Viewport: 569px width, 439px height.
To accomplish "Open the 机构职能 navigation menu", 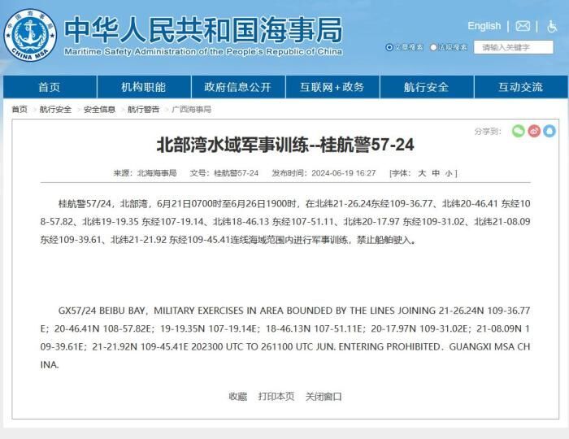I will pyautogui.click(x=144, y=87).
